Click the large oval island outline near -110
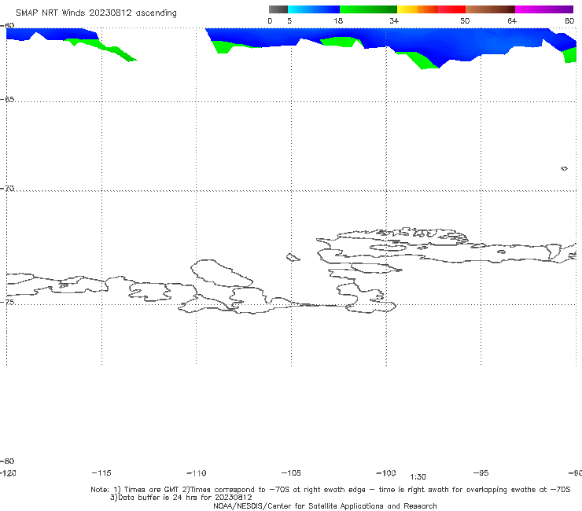The width and height of the screenshot is (582, 511). [222, 273]
